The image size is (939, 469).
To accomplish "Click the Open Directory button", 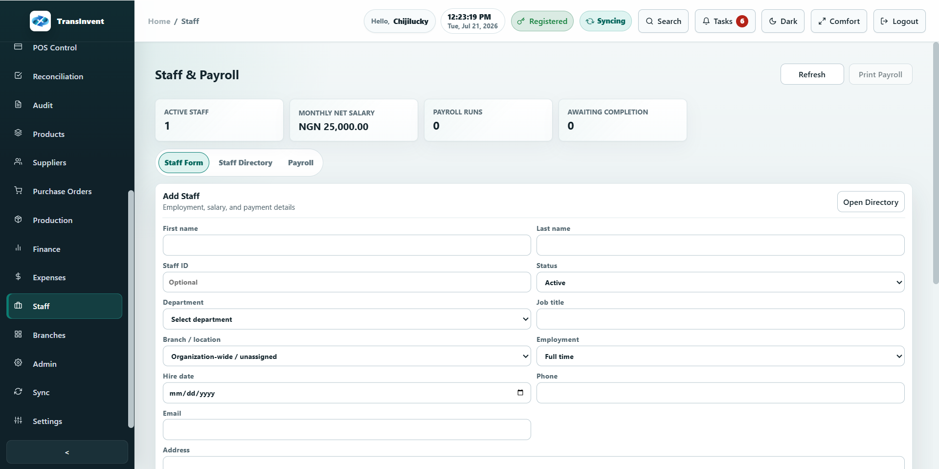I will pyautogui.click(x=871, y=202).
